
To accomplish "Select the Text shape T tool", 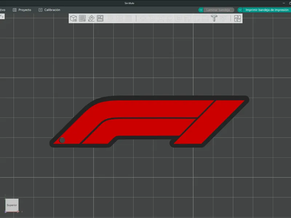I will point(214,19).
